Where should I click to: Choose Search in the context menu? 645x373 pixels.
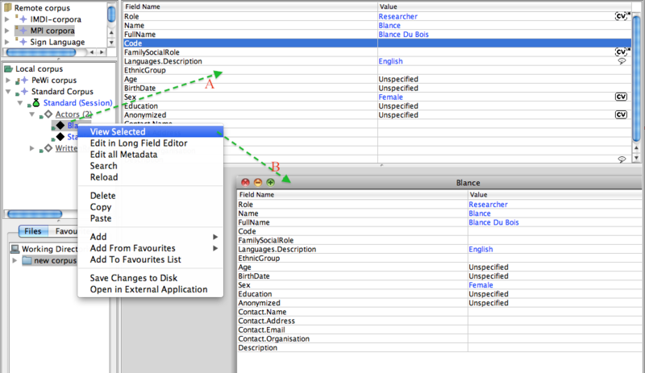[150, 166]
